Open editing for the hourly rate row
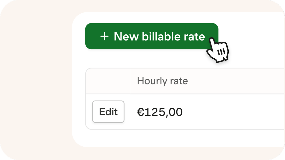The image size is (285, 160). [108, 112]
